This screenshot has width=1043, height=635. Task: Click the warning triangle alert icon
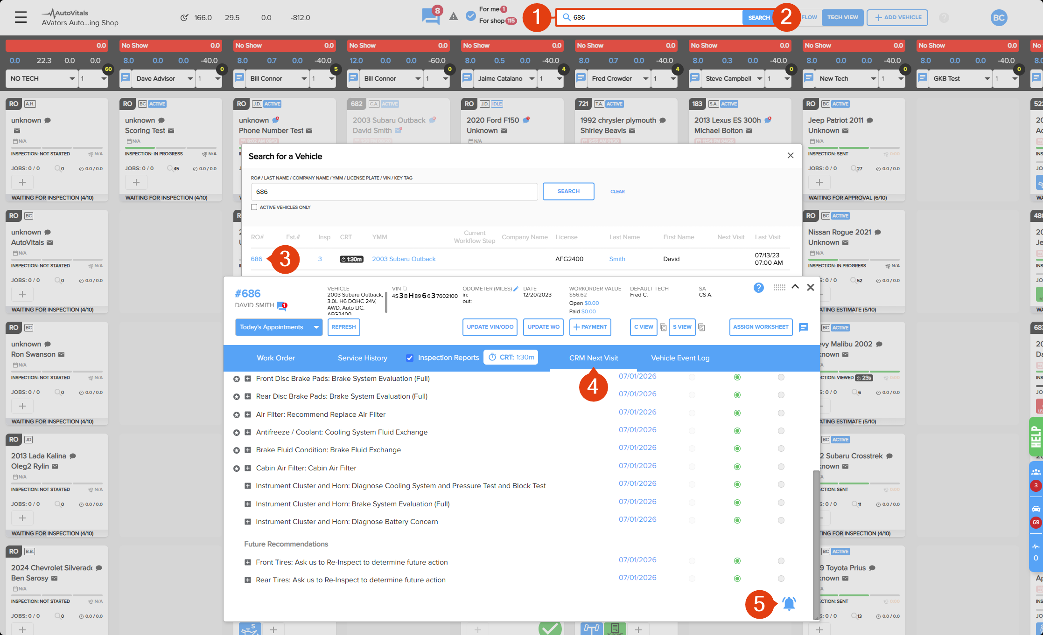pos(453,17)
